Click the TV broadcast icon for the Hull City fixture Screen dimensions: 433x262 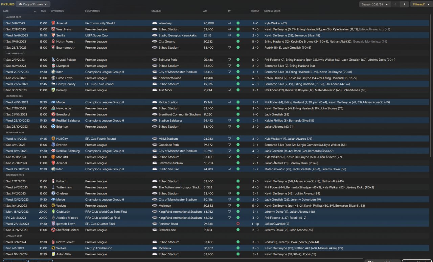pyautogui.click(x=229, y=139)
